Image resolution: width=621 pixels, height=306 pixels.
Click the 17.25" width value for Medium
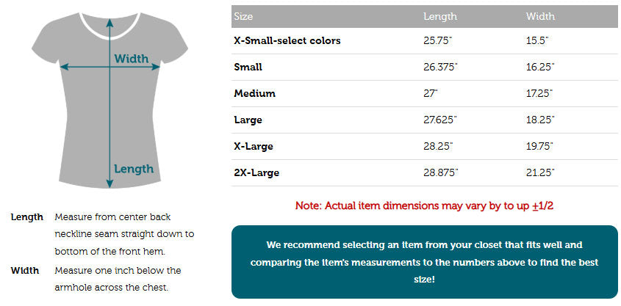pos(539,93)
